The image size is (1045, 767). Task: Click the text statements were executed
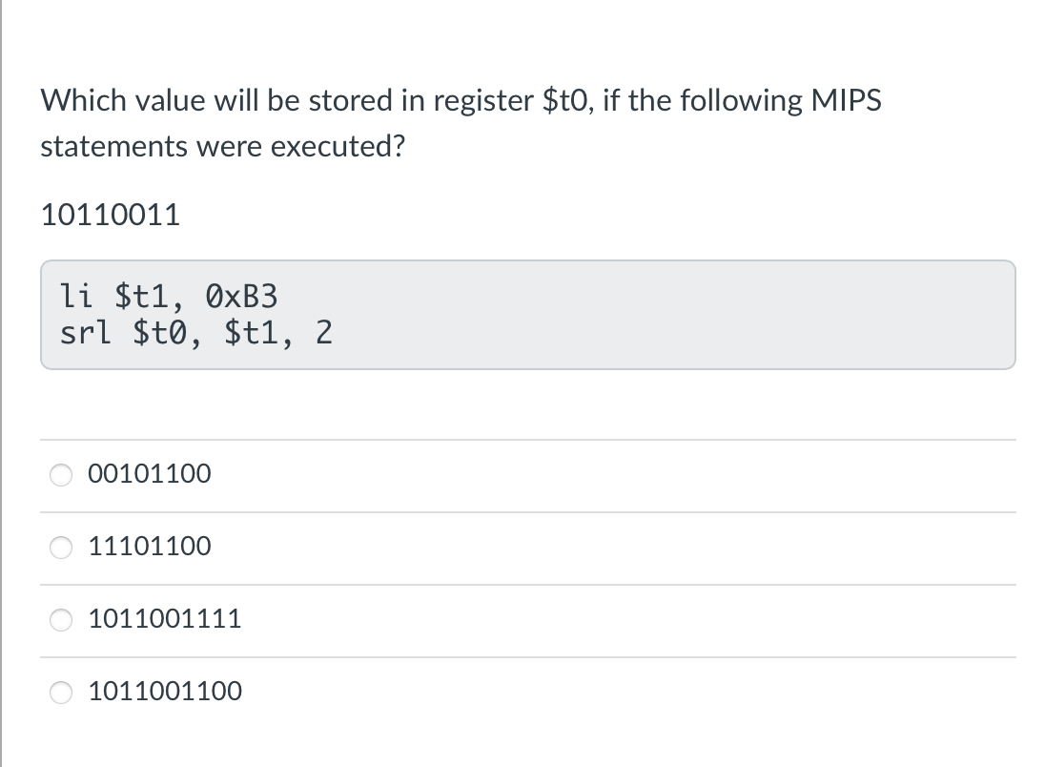[223, 146]
